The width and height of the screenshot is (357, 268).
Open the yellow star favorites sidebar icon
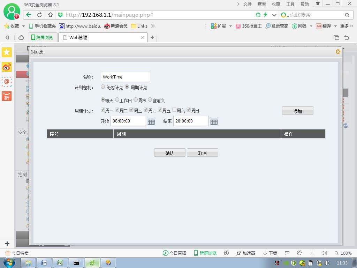[x=7, y=52]
